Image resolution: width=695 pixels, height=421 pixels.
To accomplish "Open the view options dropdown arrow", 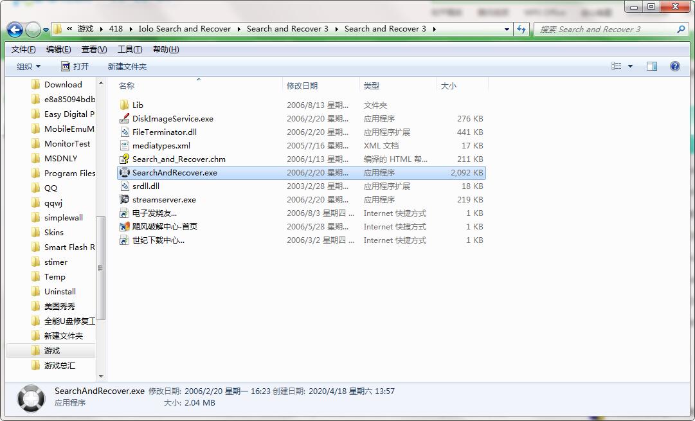I will (630, 66).
